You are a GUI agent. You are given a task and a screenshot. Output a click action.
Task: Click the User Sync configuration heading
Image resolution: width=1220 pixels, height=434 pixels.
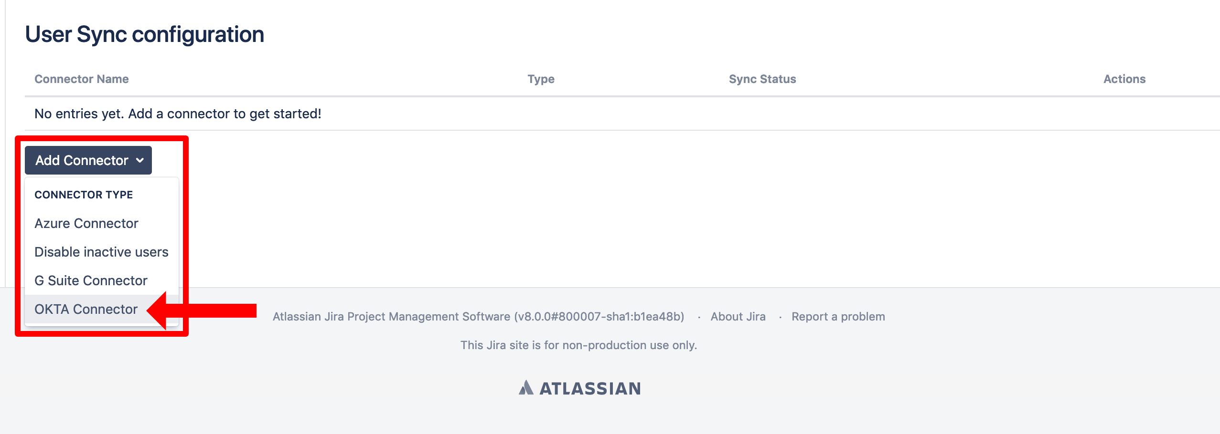(x=145, y=34)
